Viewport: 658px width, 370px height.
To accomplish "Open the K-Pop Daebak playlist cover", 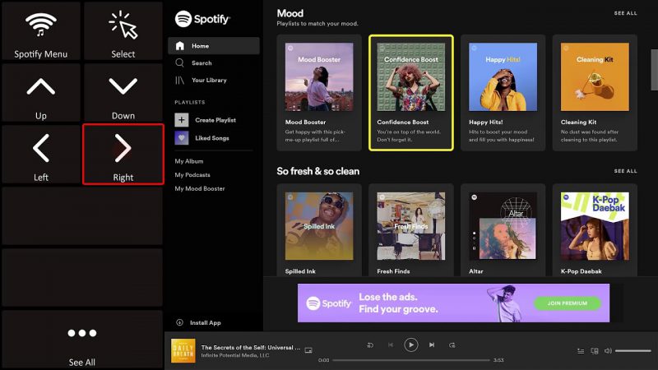I will tap(595, 226).
